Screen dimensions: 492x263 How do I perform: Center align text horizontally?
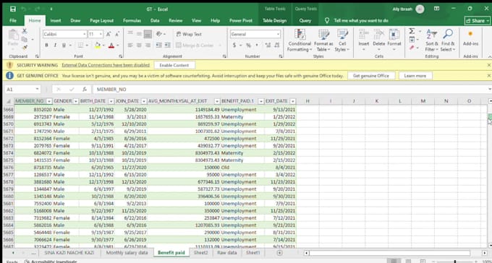(x=139, y=45)
